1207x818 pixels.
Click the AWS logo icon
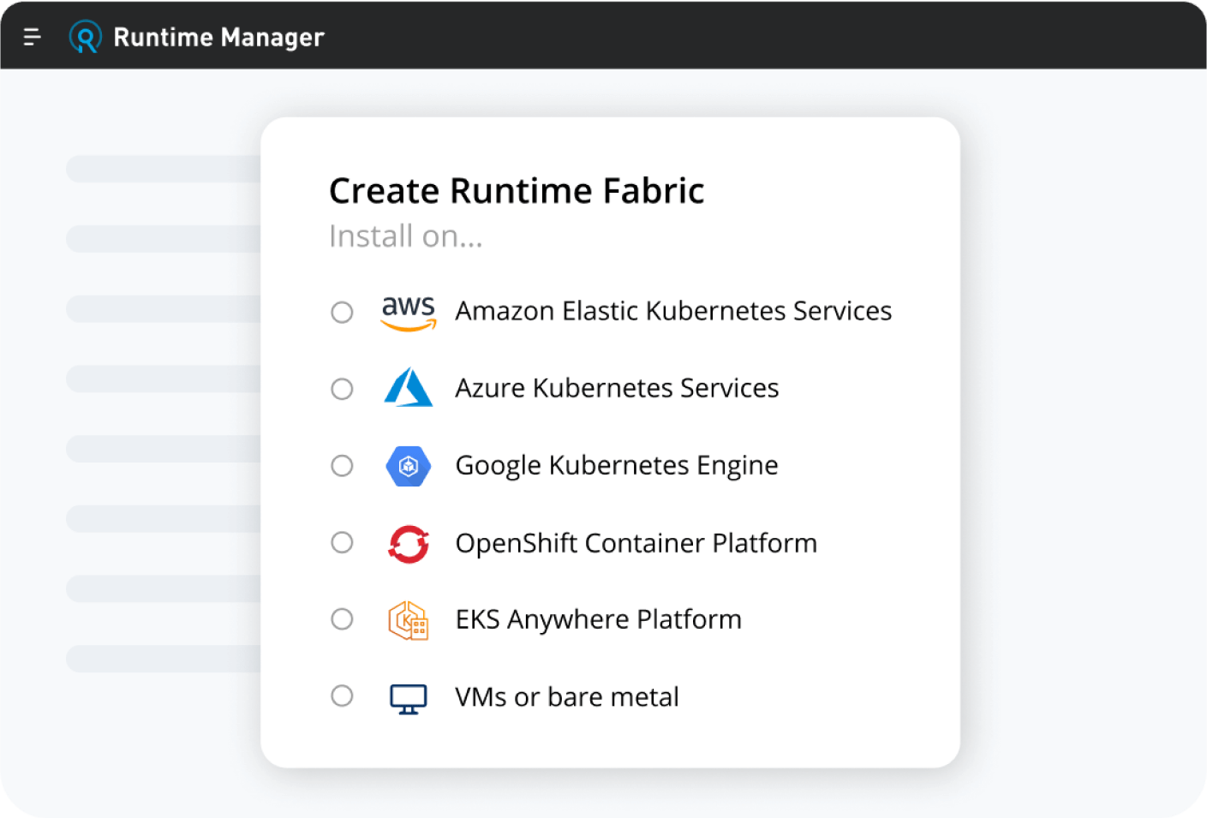409,313
